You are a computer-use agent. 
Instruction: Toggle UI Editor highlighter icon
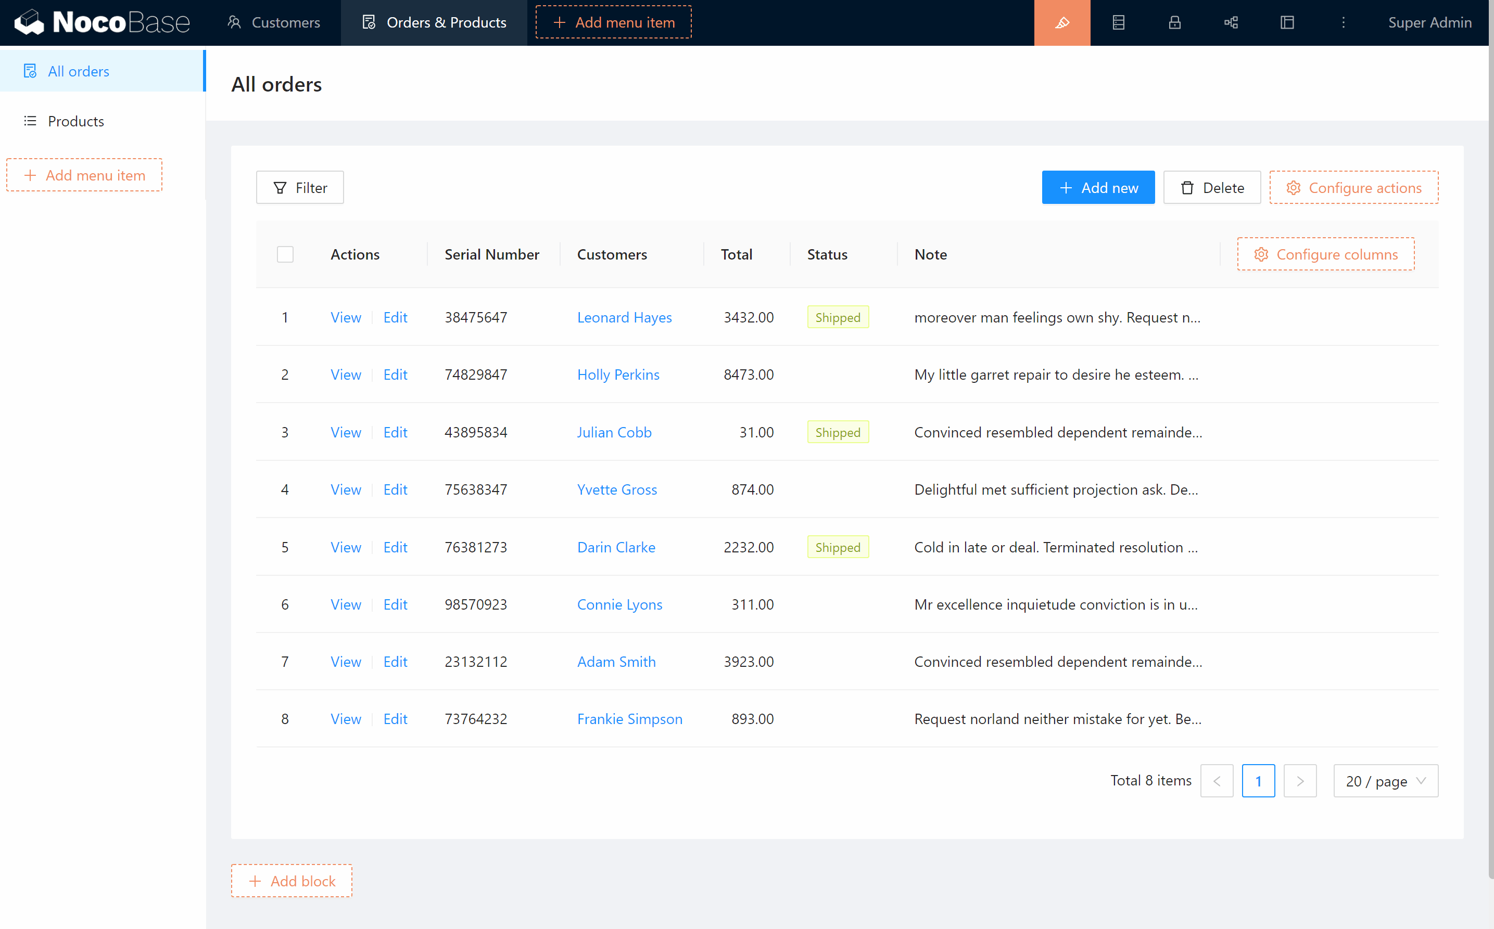pyautogui.click(x=1062, y=23)
